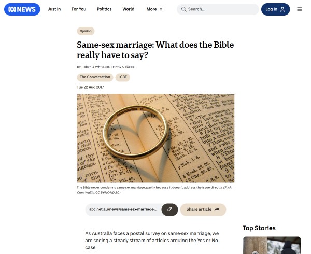This screenshot has height=254, width=311.
Task: Click the Log in button
Action: coord(276,9)
